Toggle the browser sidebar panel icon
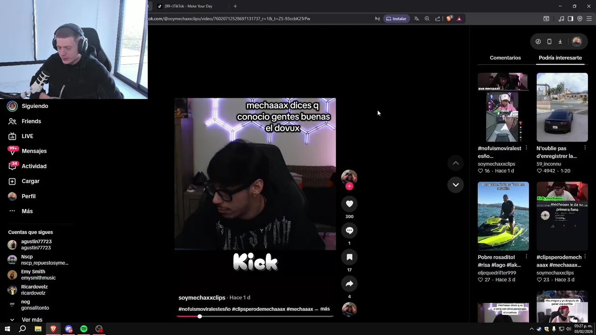 tap(570, 19)
